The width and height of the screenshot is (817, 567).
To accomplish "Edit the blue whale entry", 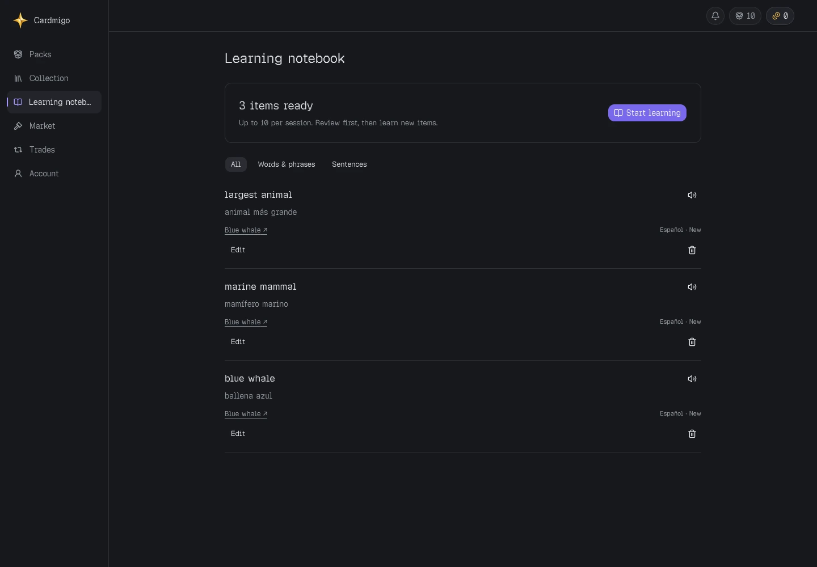I will pos(238,434).
